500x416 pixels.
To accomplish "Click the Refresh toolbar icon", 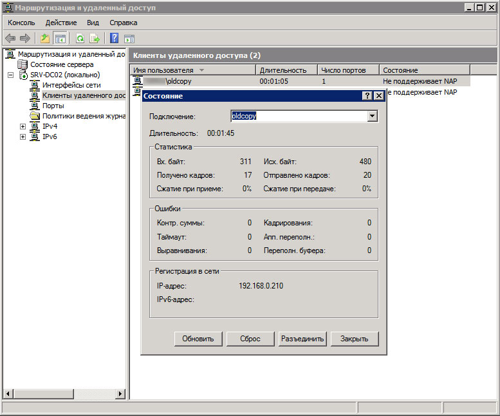I will (80, 38).
